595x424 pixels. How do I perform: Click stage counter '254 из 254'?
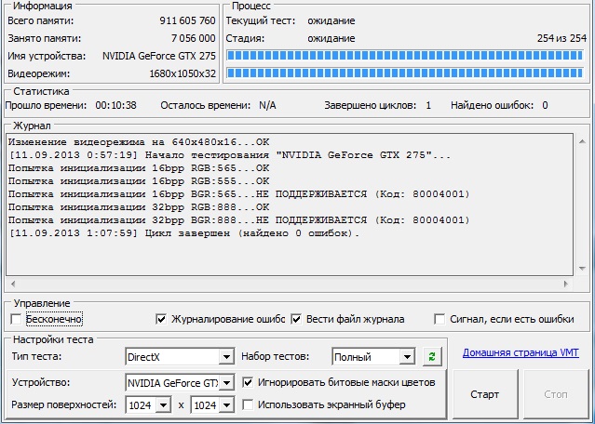click(562, 38)
